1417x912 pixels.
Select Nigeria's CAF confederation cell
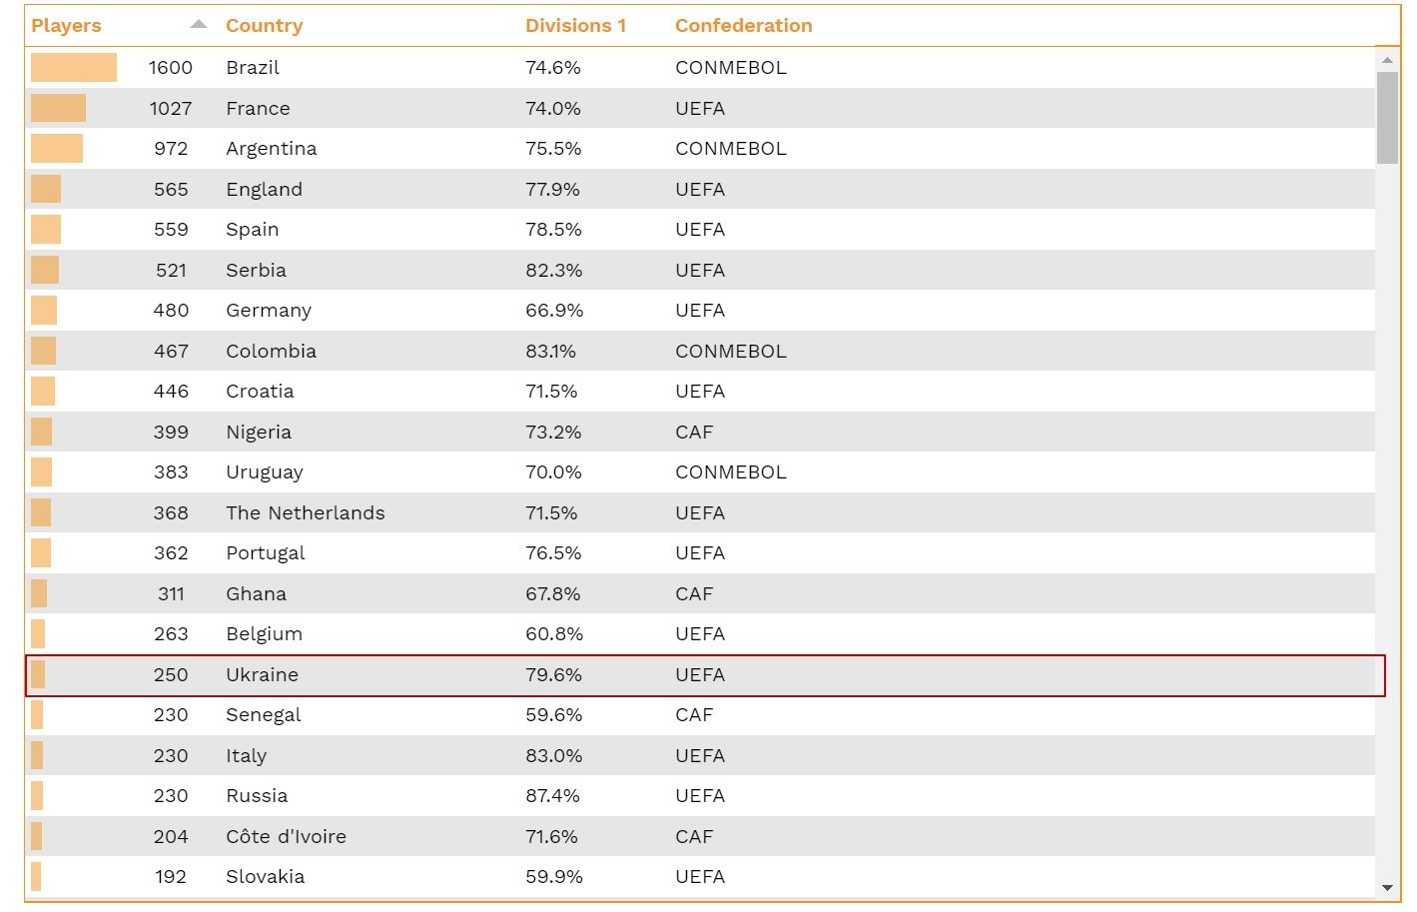click(694, 433)
